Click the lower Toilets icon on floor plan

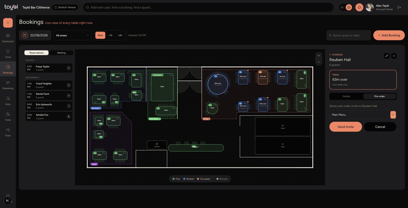click(283, 144)
